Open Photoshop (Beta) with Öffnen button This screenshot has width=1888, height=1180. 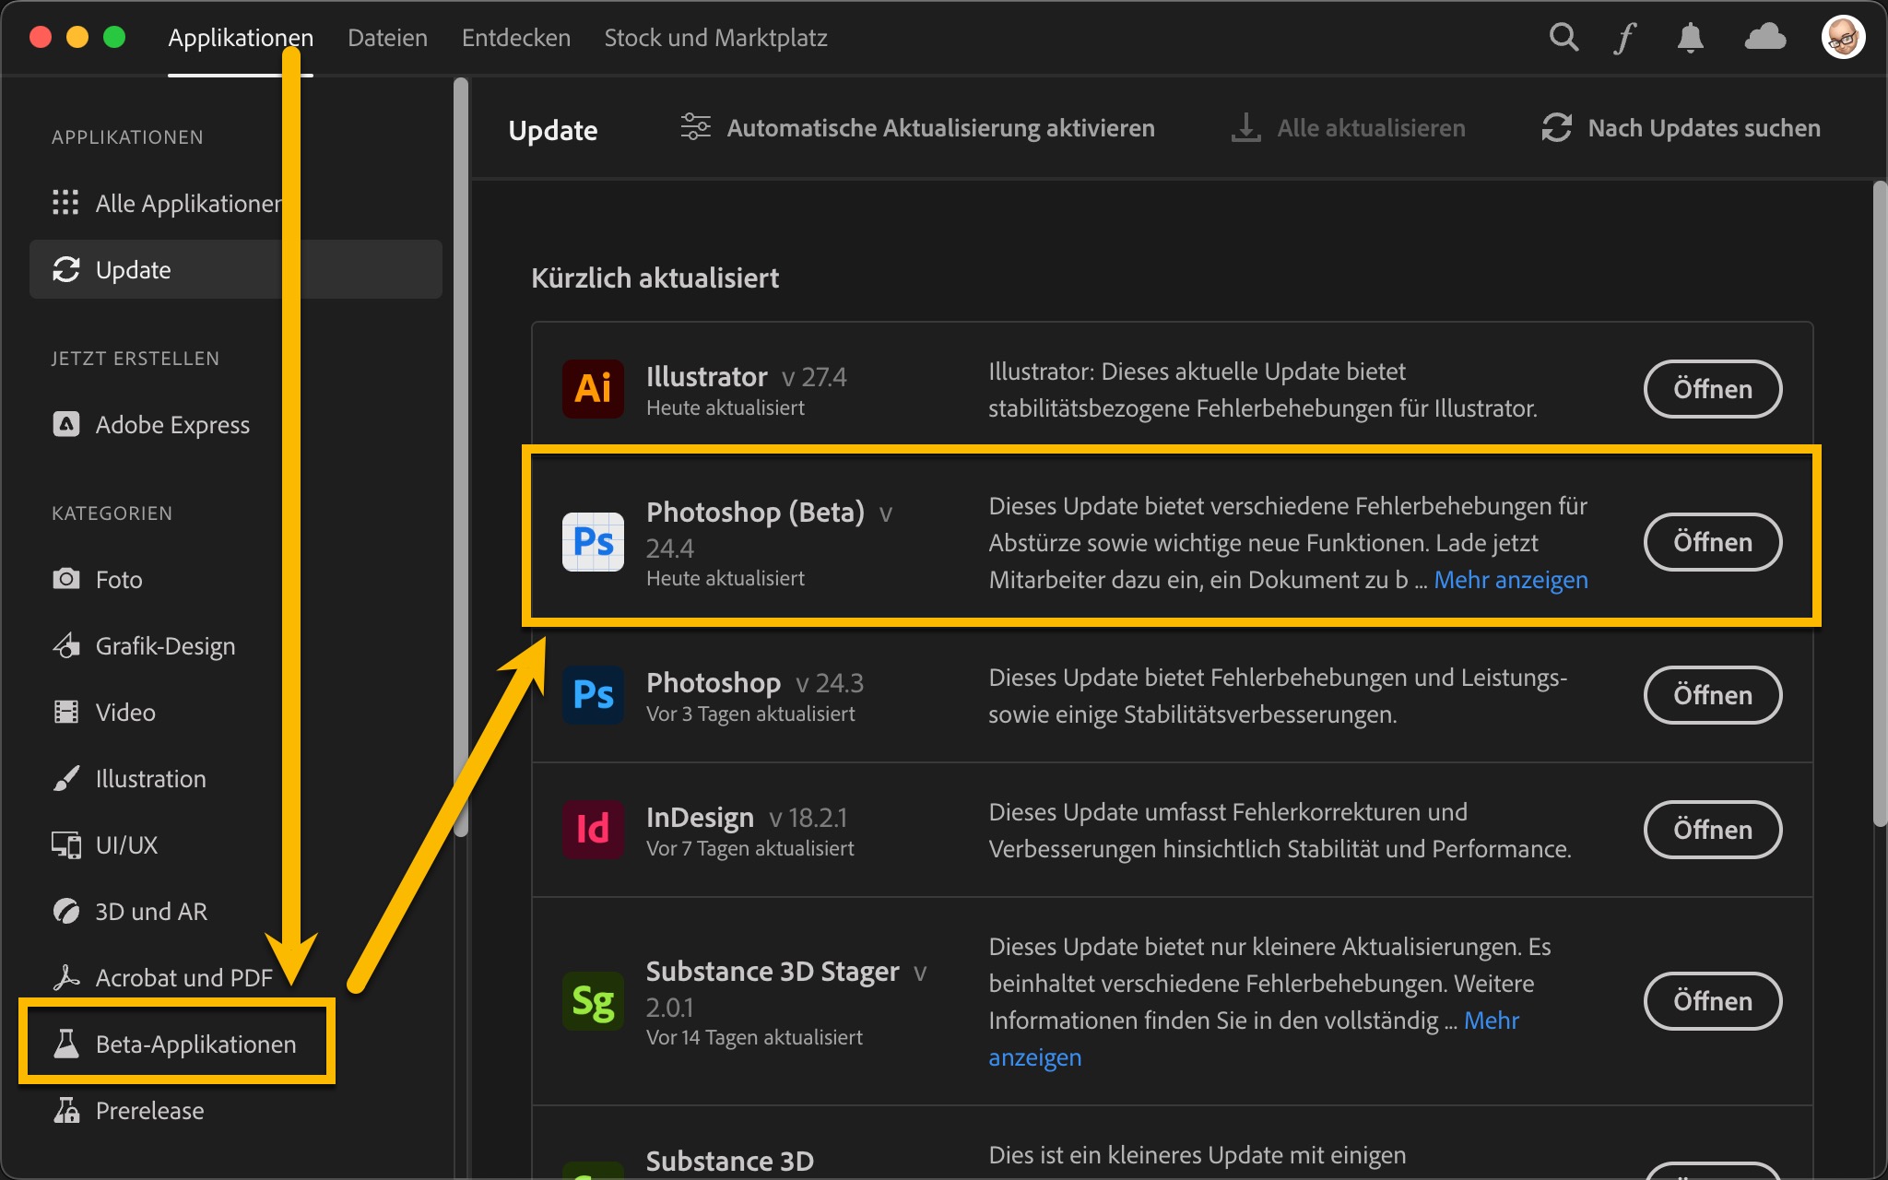pos(1712,542)
